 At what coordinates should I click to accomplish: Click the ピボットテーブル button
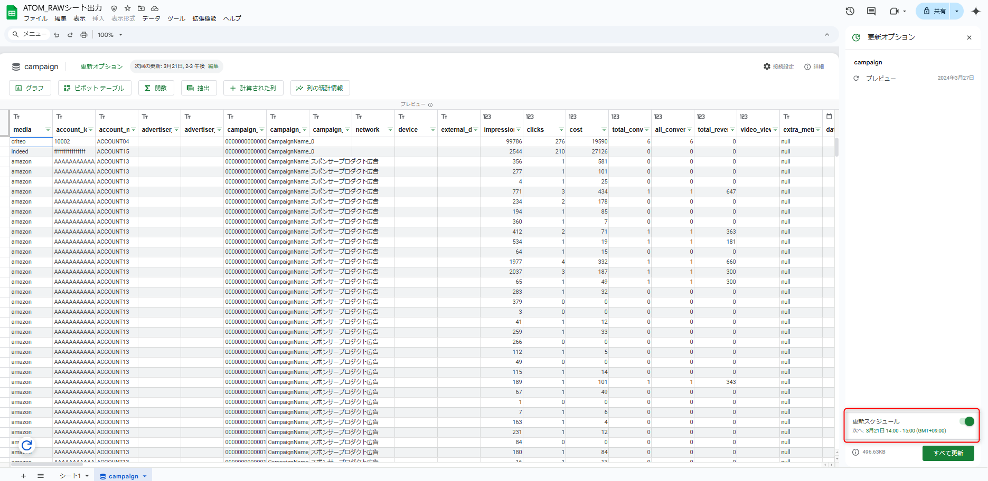(94, 88)
